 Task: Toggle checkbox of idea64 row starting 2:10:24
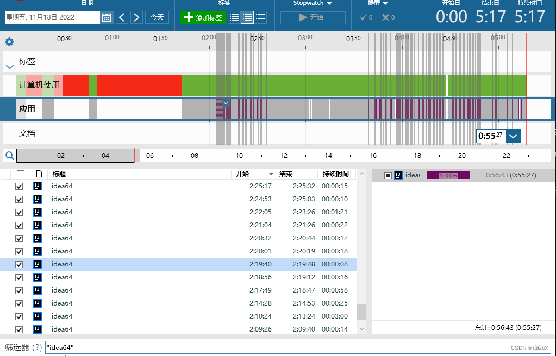(x=19, y=317)
